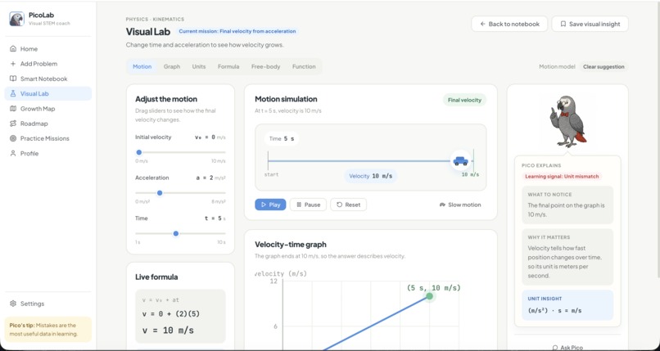This screenshot has width=660, height=351.
Task: Toggle Slow motion
Action: click(460, 205)
